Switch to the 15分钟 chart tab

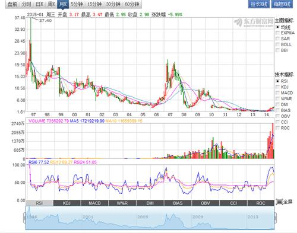tap(94, 4)
